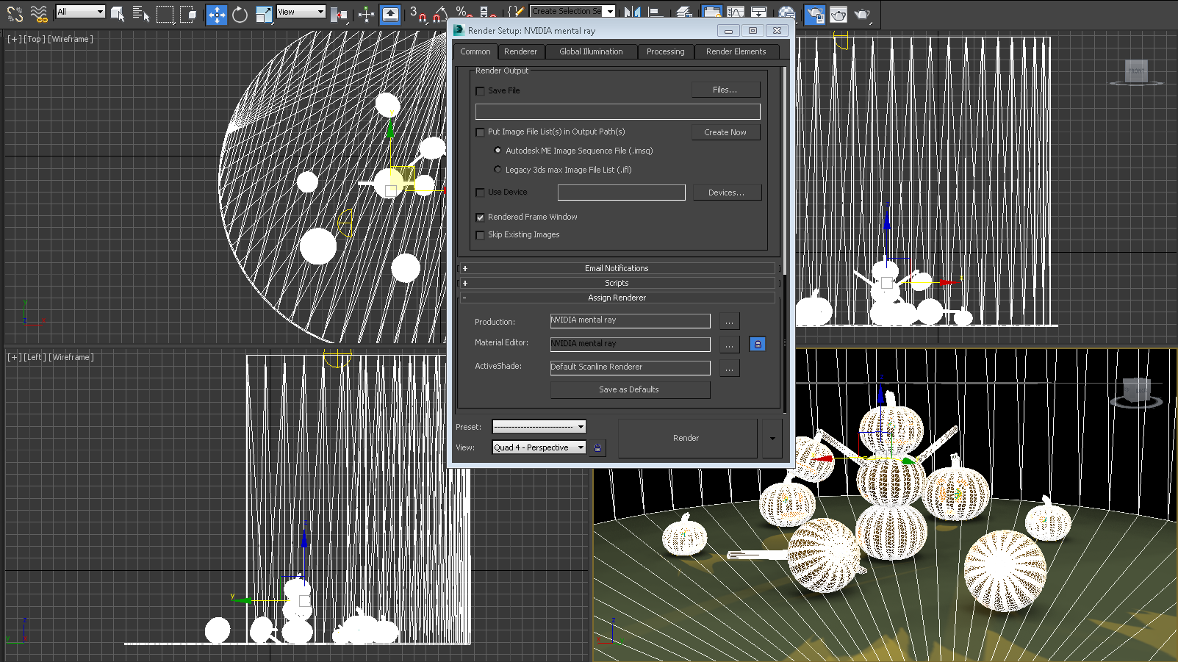Screen dimensions: 1178x662
Task: Toggle Percent Snap icon
Action: tap(463, 12)
